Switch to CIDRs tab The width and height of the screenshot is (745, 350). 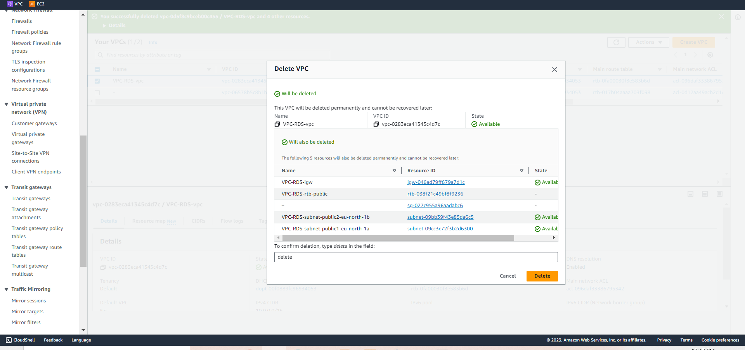[198, 221]
